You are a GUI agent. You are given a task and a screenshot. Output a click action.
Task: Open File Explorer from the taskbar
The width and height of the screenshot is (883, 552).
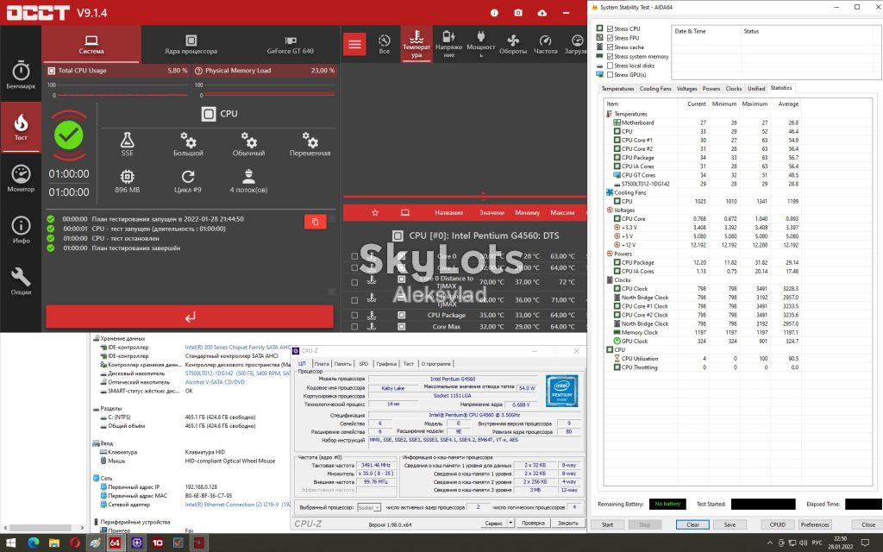point(54,543)
